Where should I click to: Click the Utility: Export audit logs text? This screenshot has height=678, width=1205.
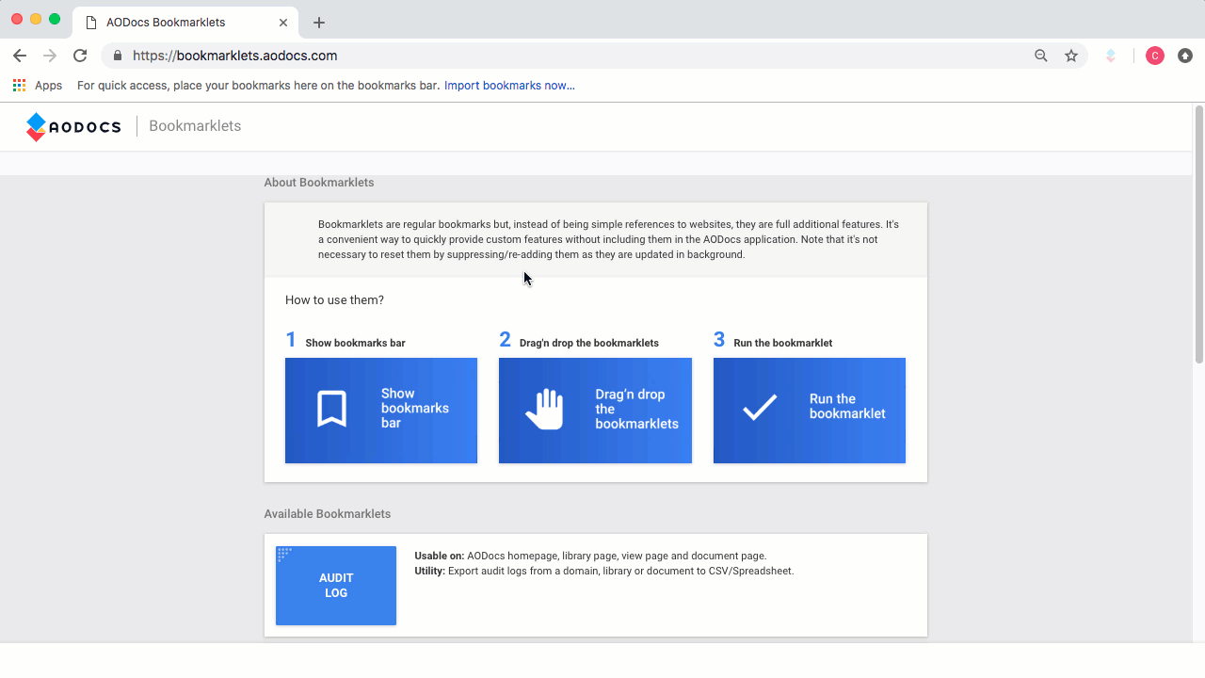point(604,571)
